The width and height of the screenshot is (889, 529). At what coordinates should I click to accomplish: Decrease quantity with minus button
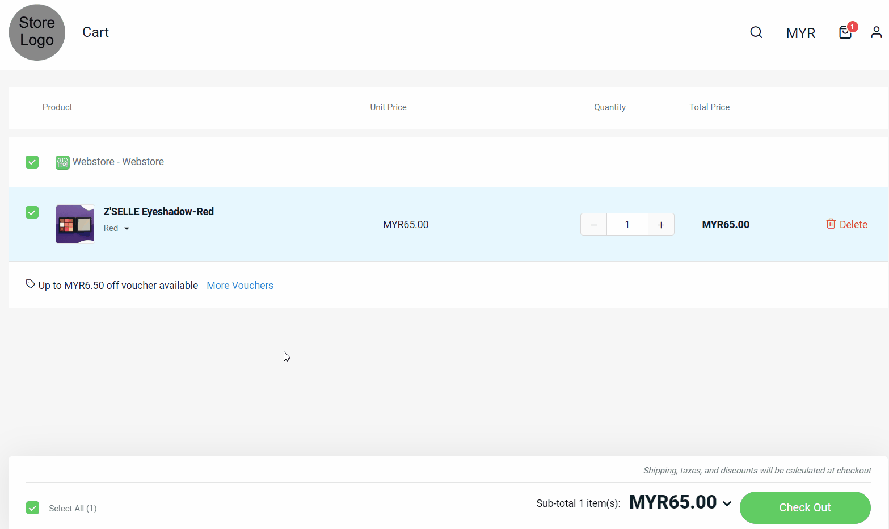[593, 225]
